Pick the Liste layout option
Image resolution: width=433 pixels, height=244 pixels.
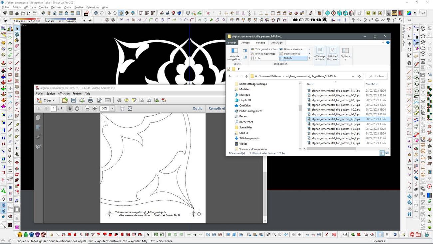[256, 58]
